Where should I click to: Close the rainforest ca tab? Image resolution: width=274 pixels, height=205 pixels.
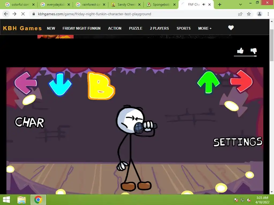pos(104,5)
